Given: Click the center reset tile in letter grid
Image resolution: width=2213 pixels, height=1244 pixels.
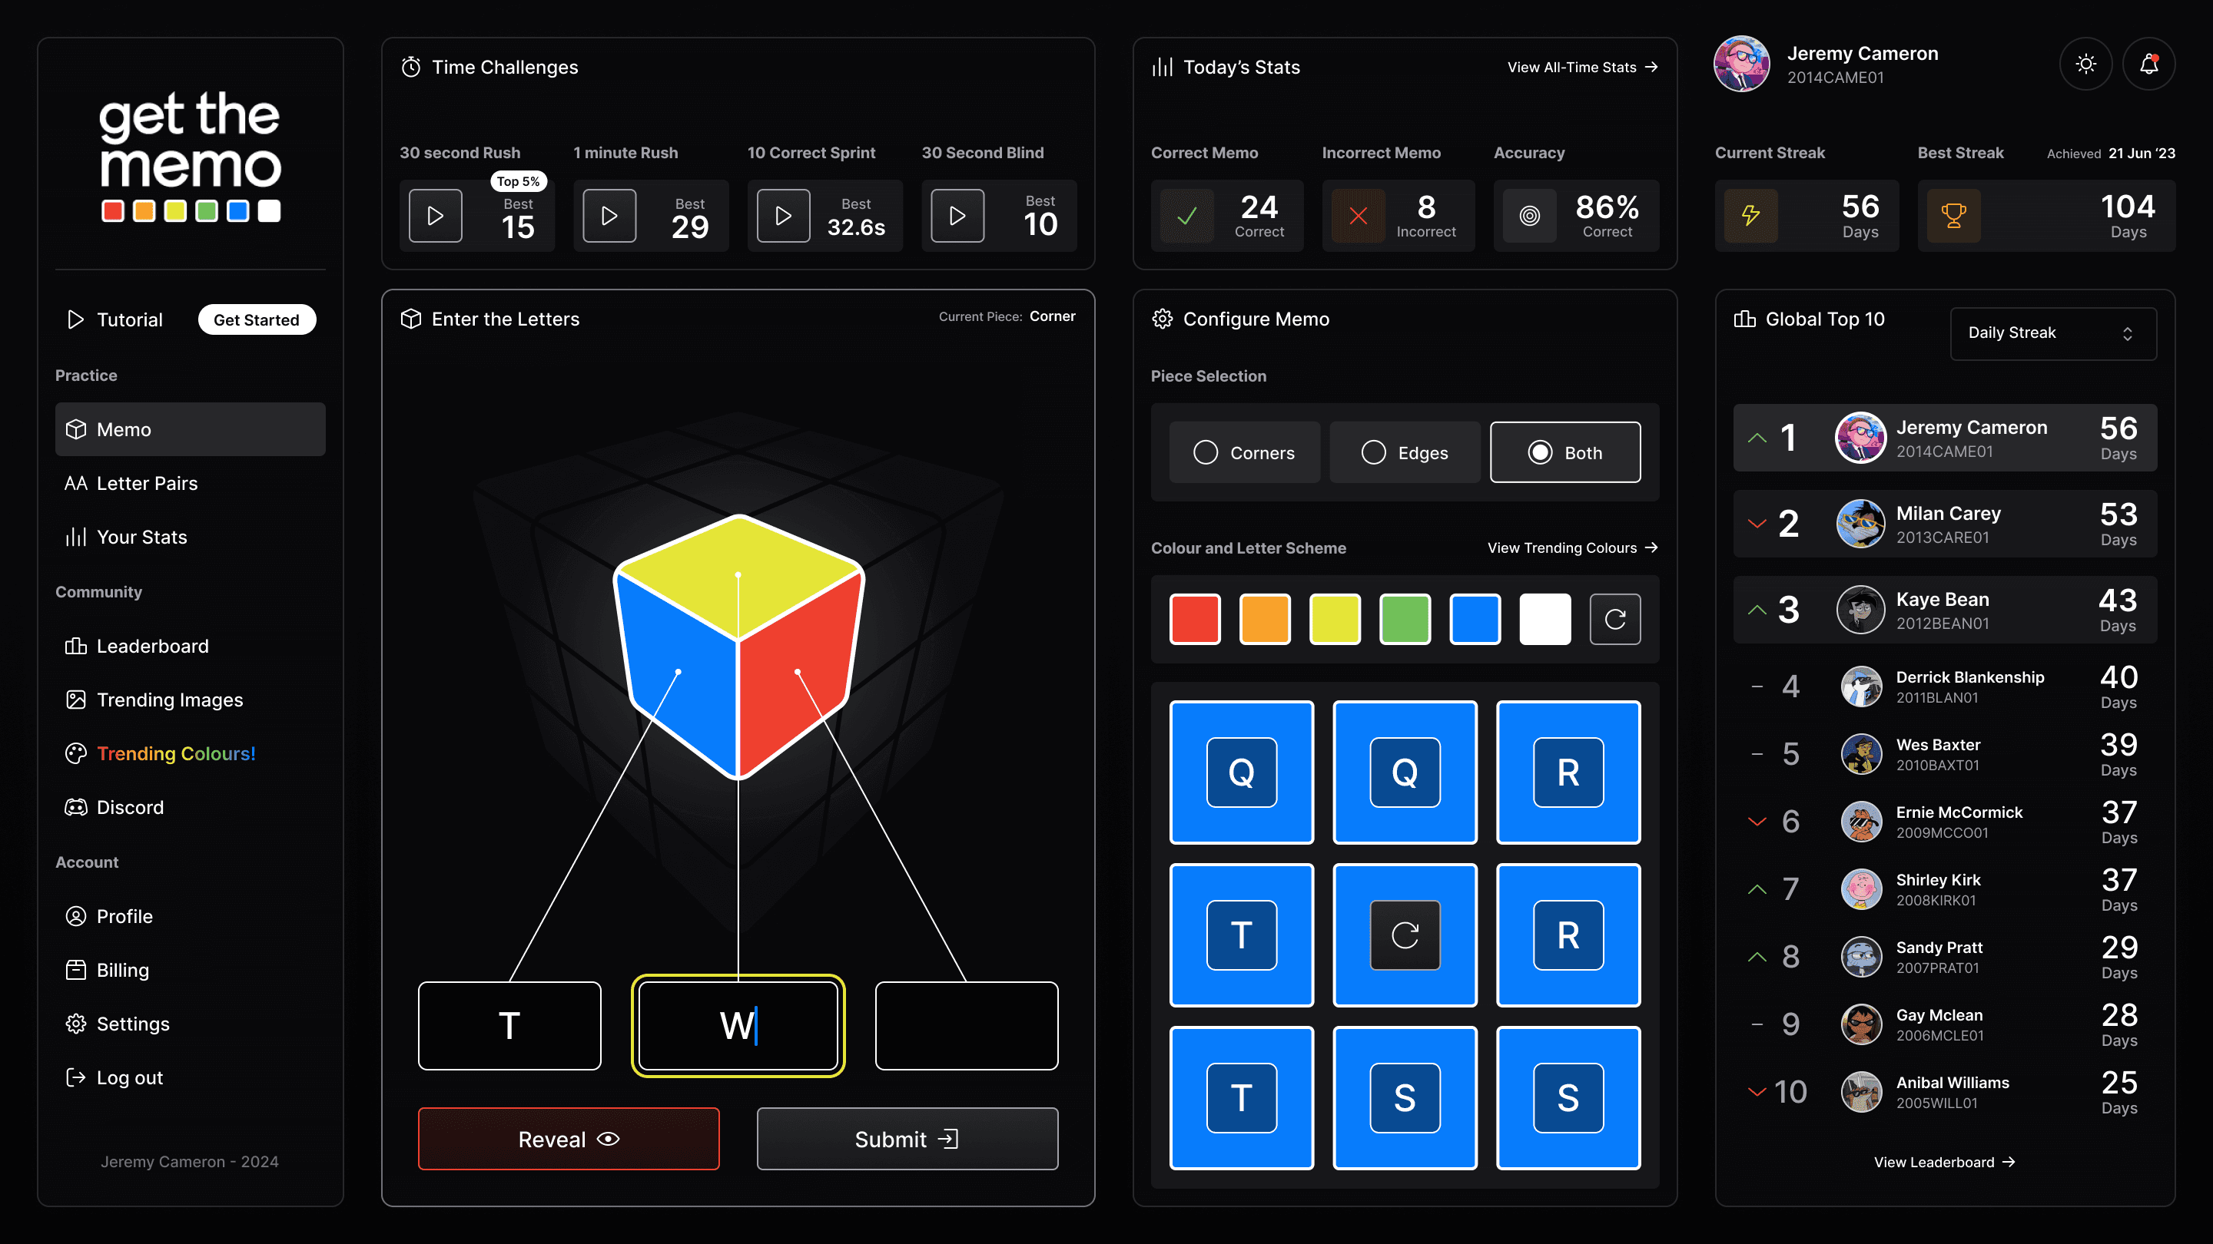Looking at the screenshot, I should 1405,935.
